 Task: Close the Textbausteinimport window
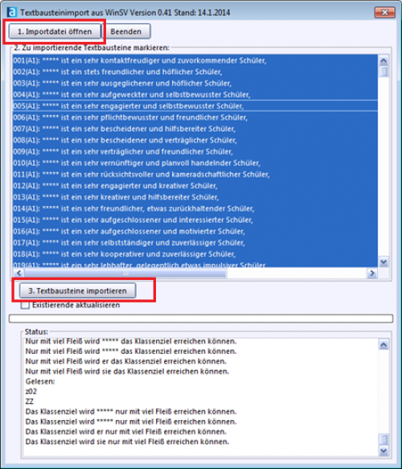(x=384, y=12)
